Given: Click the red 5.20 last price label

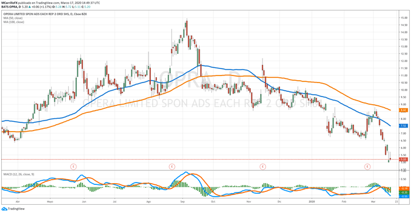Looking at the screenshot, I should pos(403,159).
